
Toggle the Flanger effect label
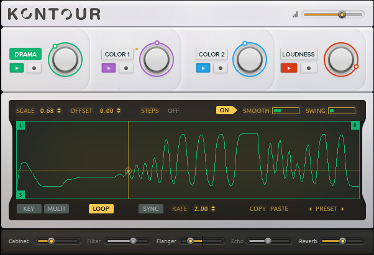click(x=166, y=241)
